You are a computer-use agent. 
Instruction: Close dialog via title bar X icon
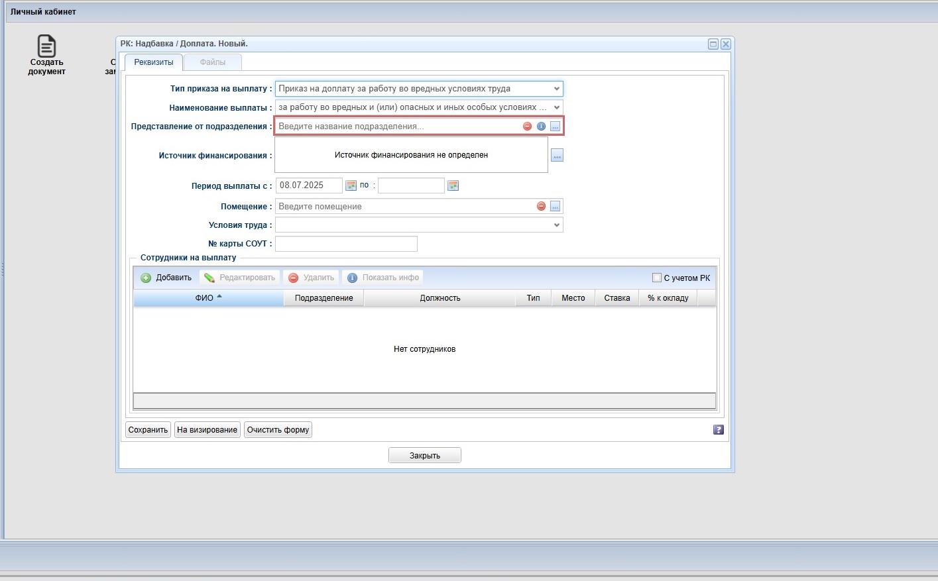tap(726, 44)
